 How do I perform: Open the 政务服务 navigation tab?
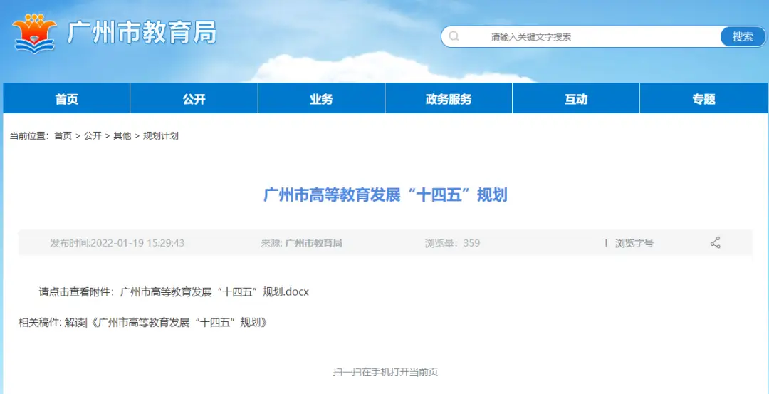click(x=449, y=98)
